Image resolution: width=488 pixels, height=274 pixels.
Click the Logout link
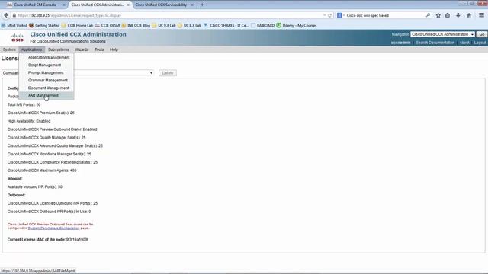[480, 43]
